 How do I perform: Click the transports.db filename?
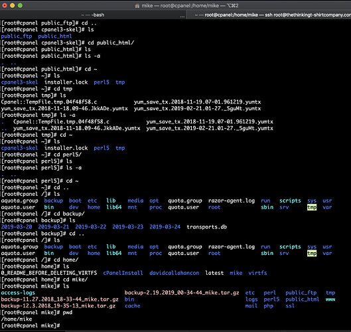point(207,227)
